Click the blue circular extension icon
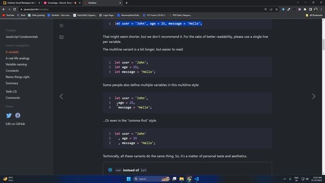This screenshot has width=325, height=183. pyautogui.click(x=283, y=9)
